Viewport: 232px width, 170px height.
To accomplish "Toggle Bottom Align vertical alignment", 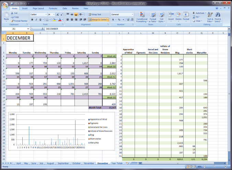I will [76, 14].
